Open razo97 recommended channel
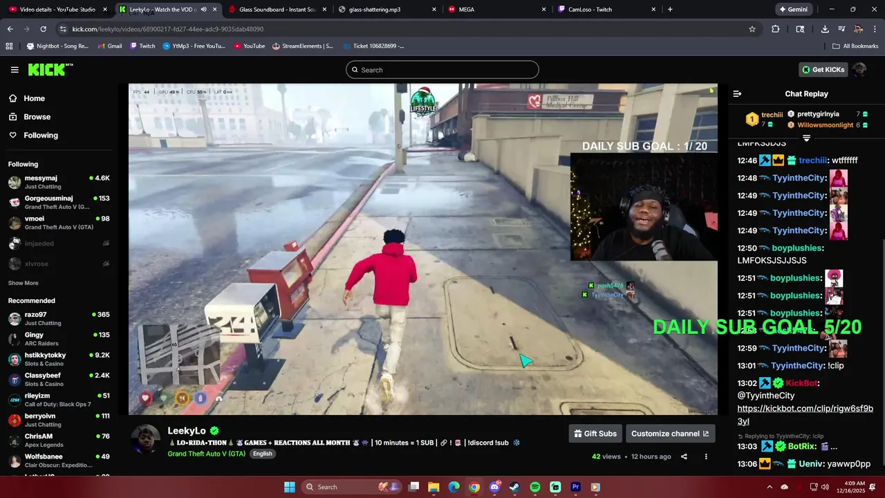 [x=59, y=319]
